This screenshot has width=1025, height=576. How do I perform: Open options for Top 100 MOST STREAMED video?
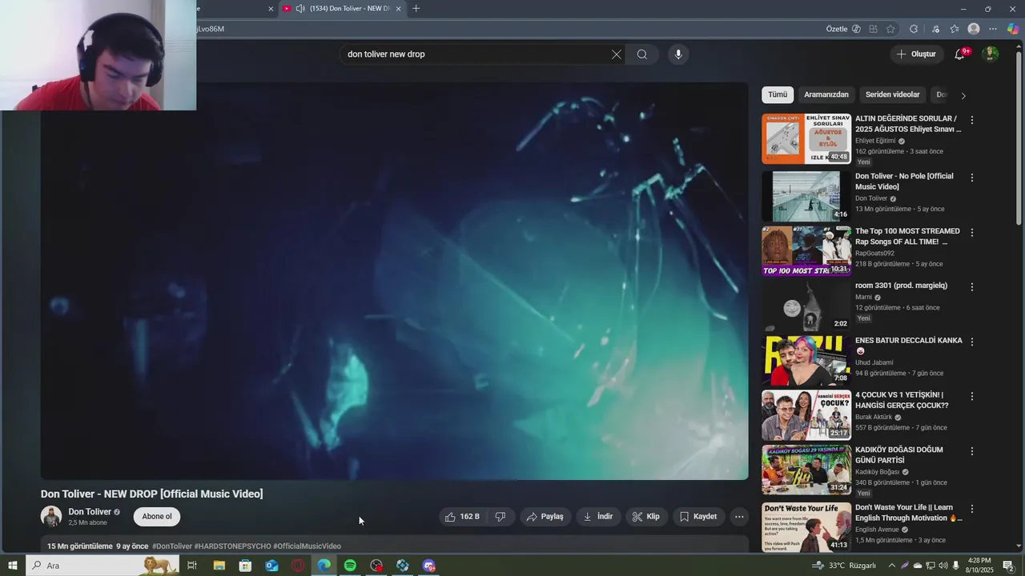tap(972, 232)
